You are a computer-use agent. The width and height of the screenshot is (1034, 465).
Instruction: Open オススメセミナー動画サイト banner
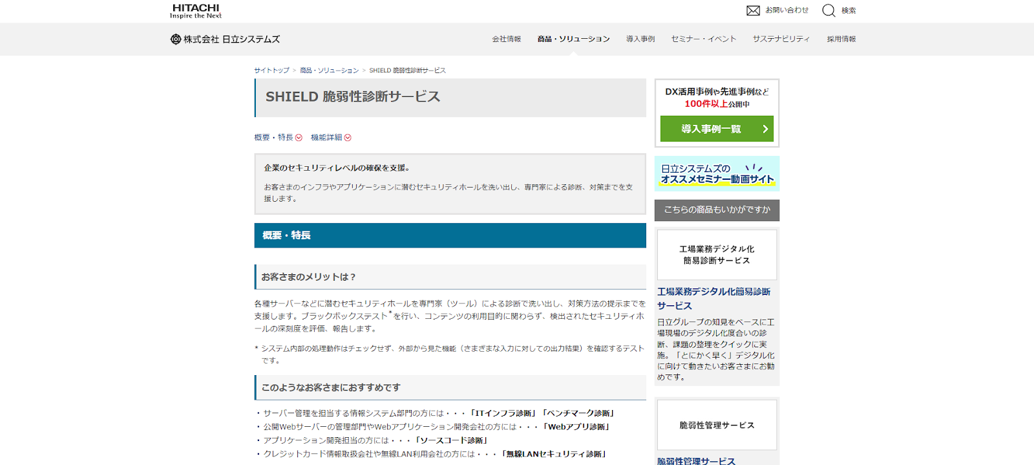click(717, 174)
